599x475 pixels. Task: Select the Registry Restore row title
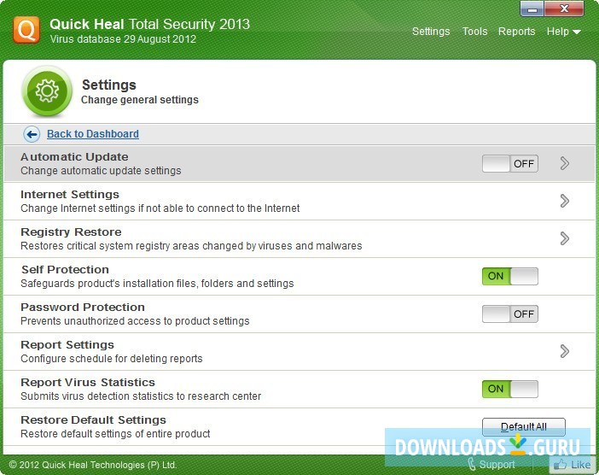(71, 232)
